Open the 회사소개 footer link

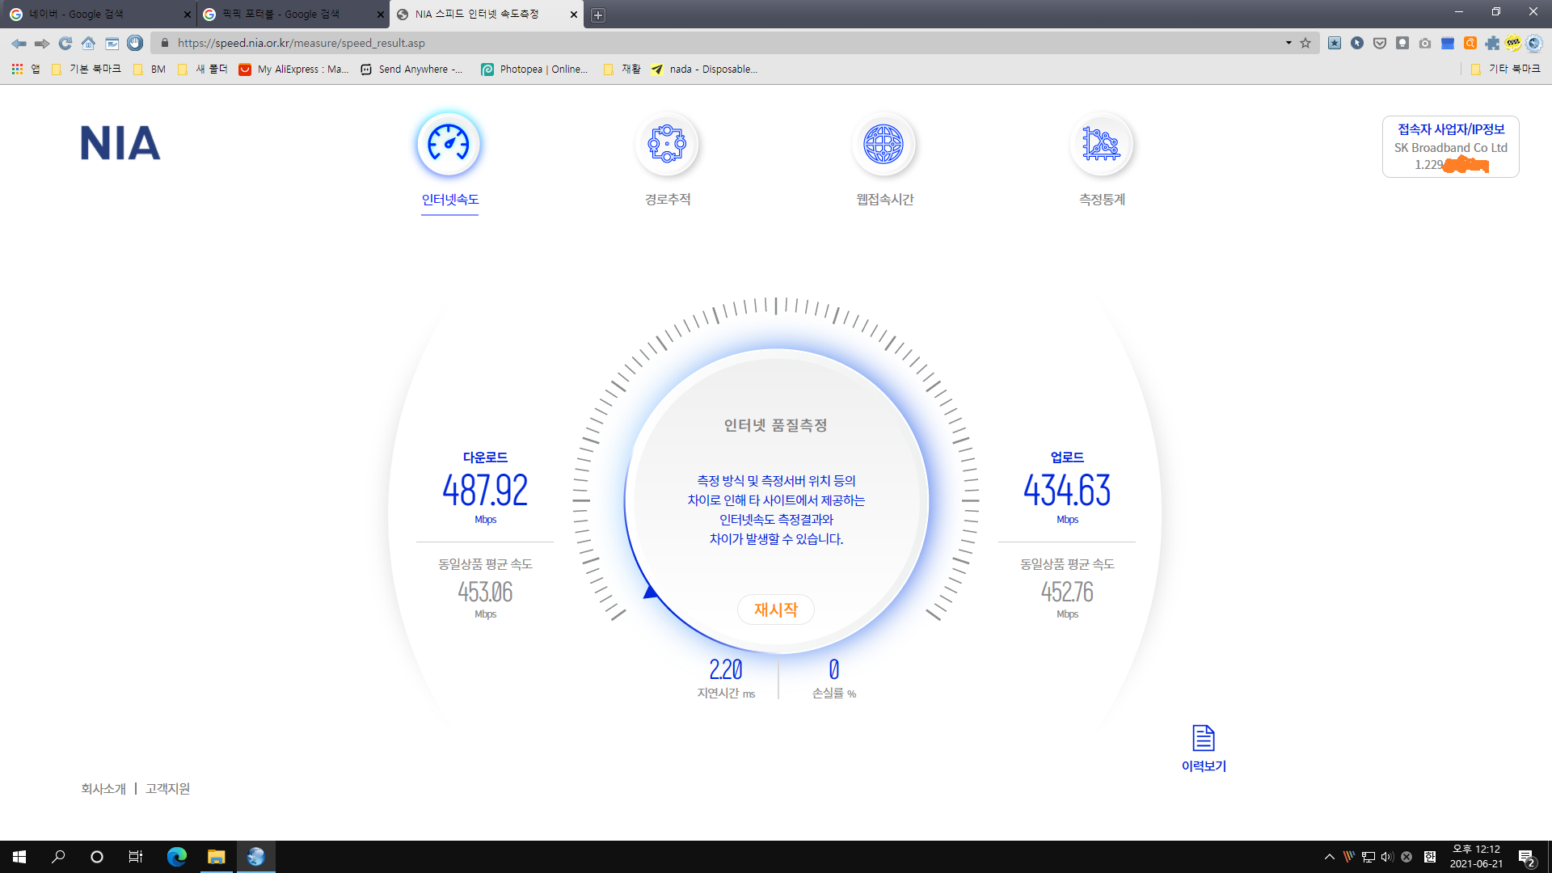[103, 789]
